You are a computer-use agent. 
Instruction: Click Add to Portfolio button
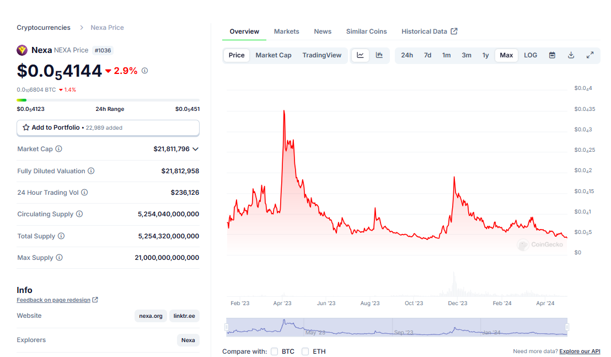coord(108,128)
